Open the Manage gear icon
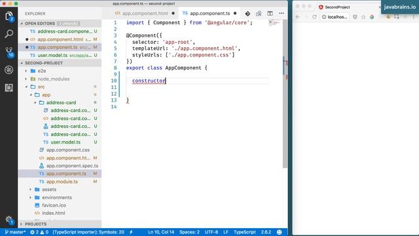The height and width of the screenshot is (236, 419). [9, 220]
